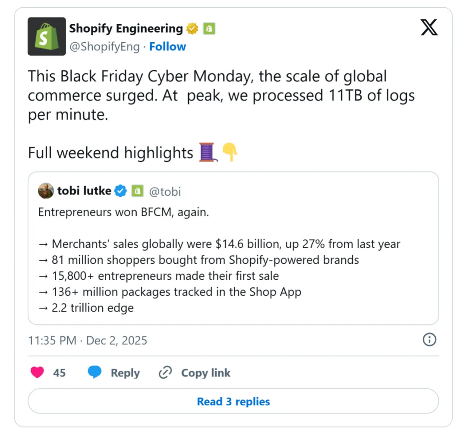Click tobi lutke's small avatar
466x433 pixels.
tap(46, 191)
